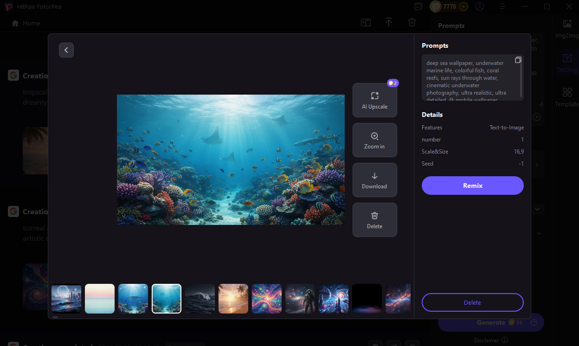The height and width of the screenshot is (346, 579).
Task: Select the galaxy astronaut thumbnail
Action: (300, 298)
